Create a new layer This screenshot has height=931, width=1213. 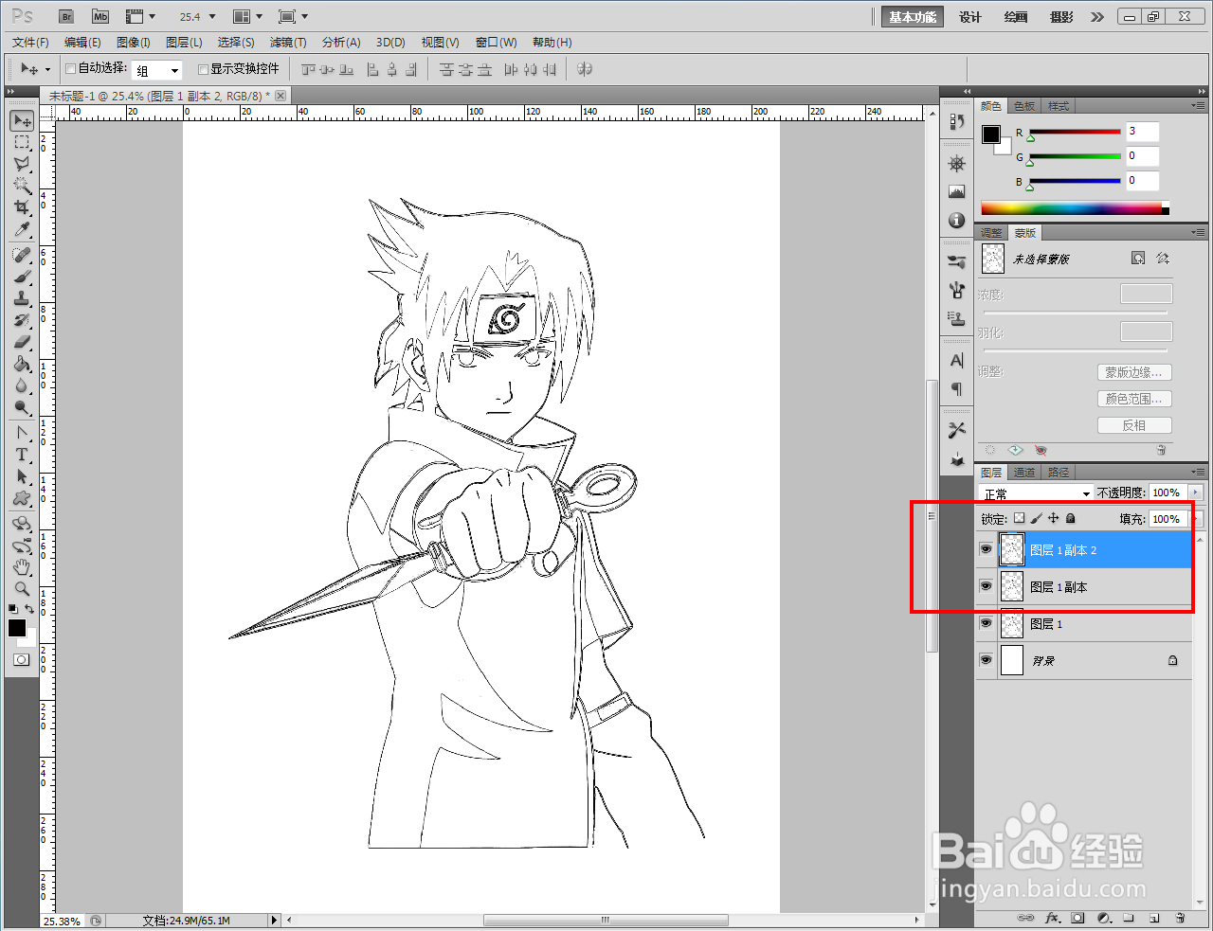(1154, 918)
